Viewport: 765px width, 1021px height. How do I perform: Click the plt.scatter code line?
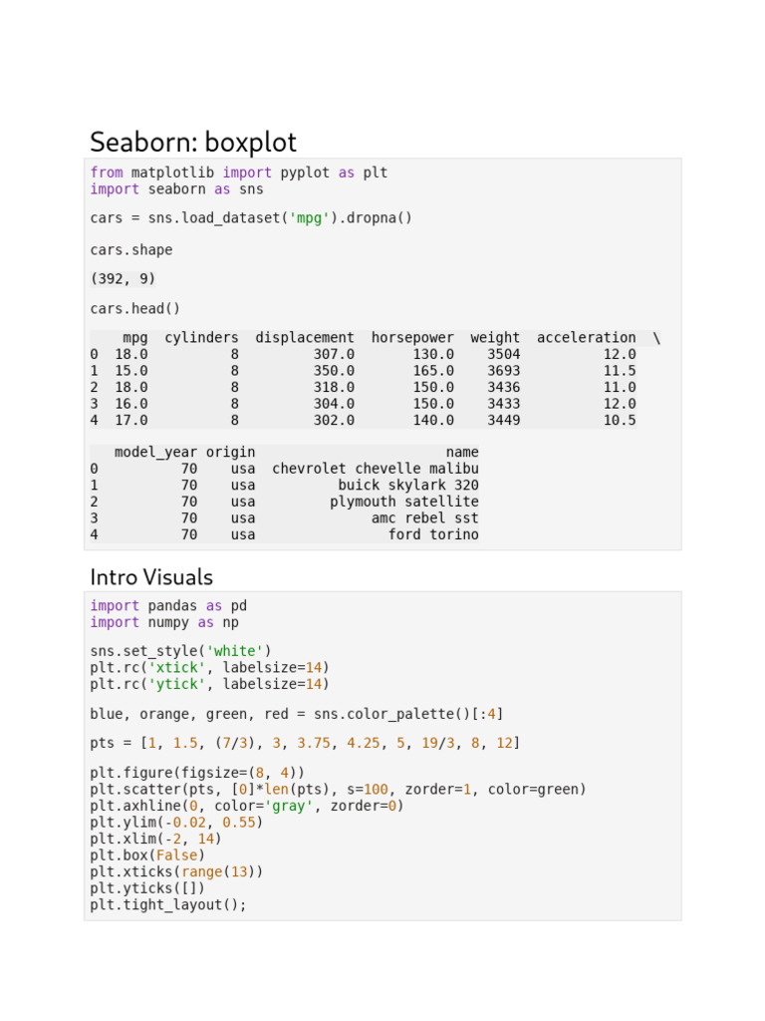[x=338, y=790]
